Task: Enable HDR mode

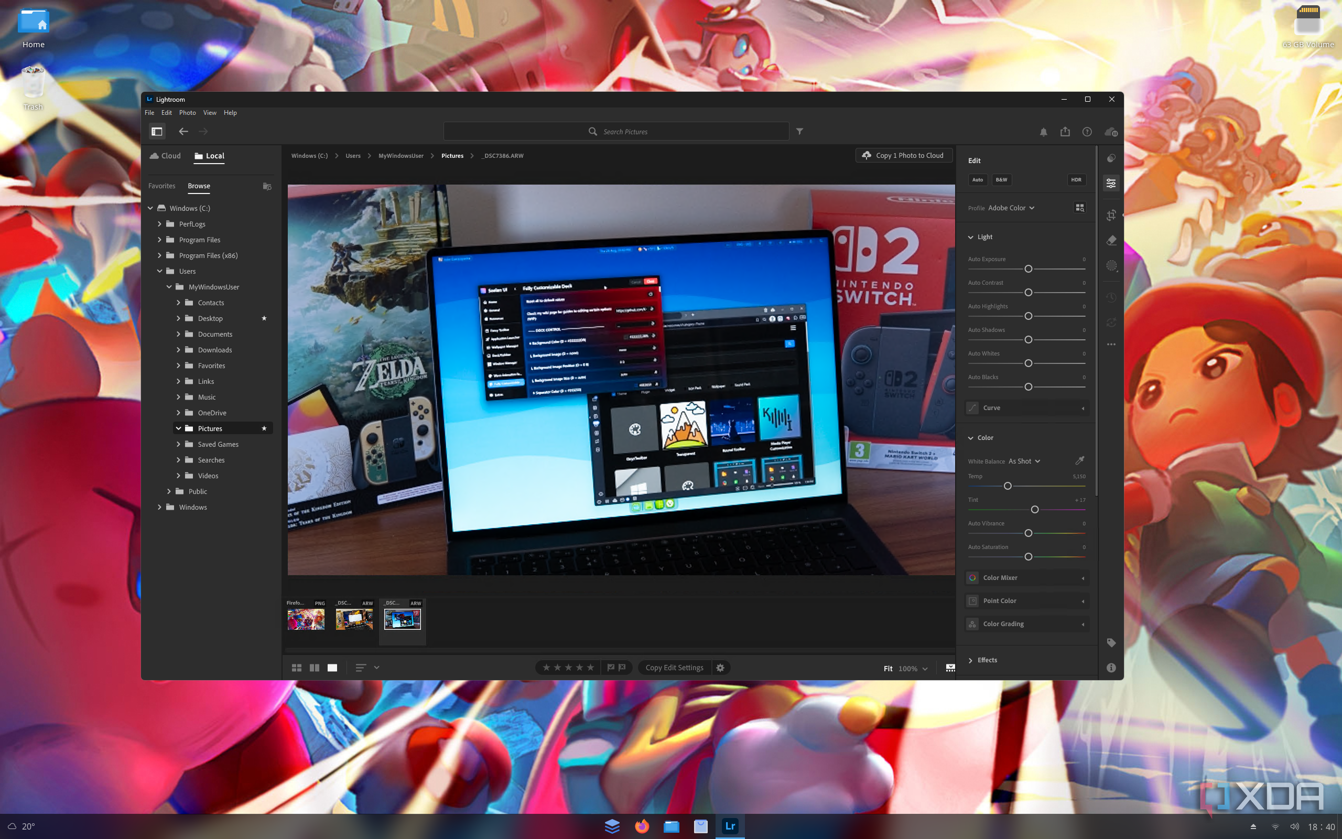Action: tap(1076, 180)
